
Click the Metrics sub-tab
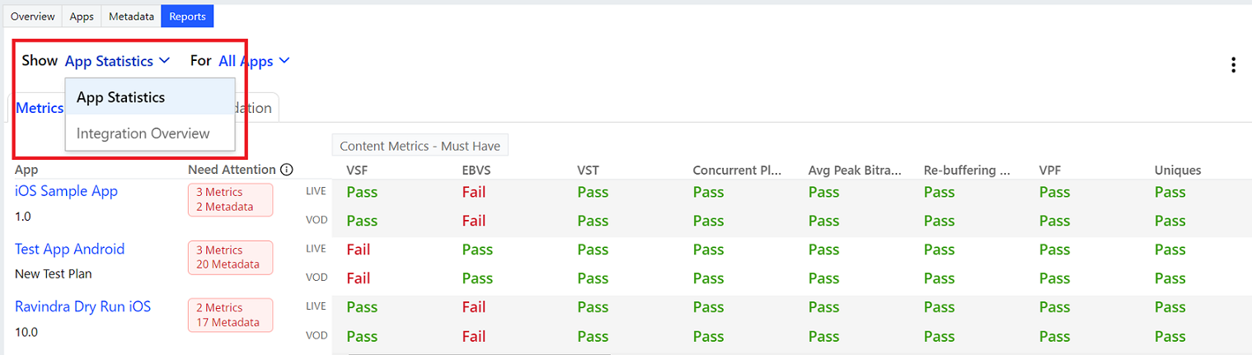coord(38,108)
